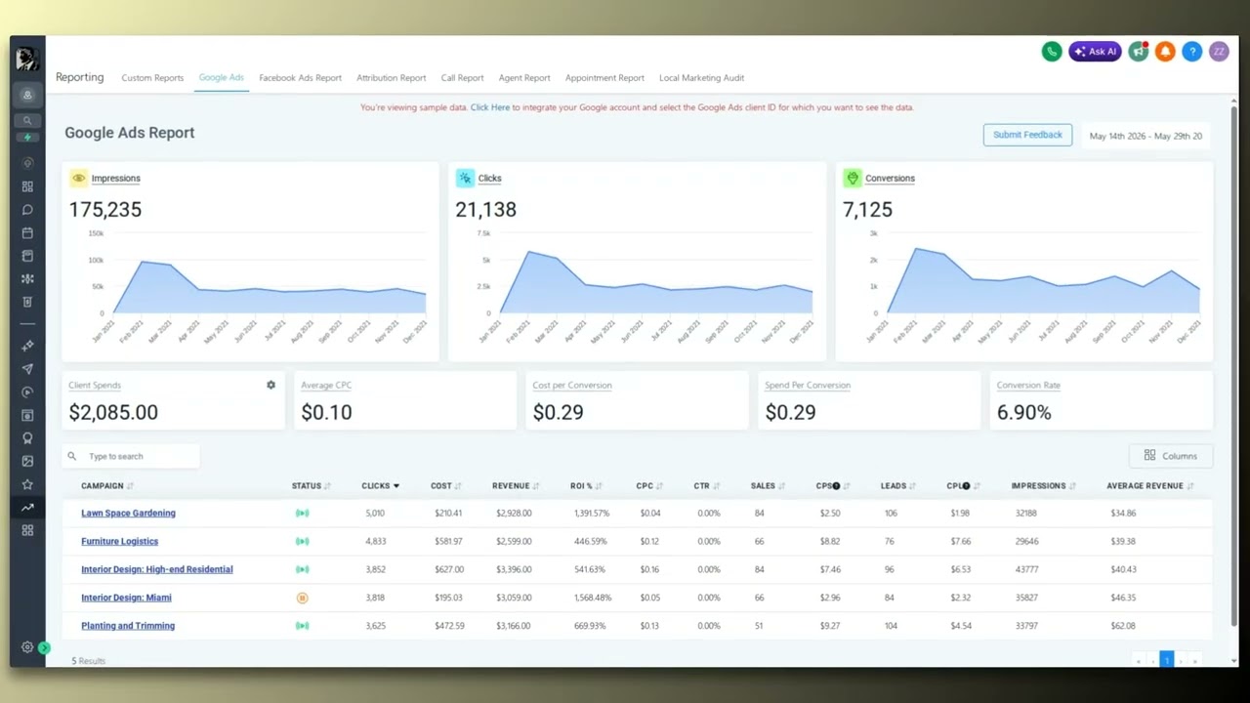Sort table by Cost column
This screenshot has width=1250, height=703.
pyautogui.click(x=446, y=485)
